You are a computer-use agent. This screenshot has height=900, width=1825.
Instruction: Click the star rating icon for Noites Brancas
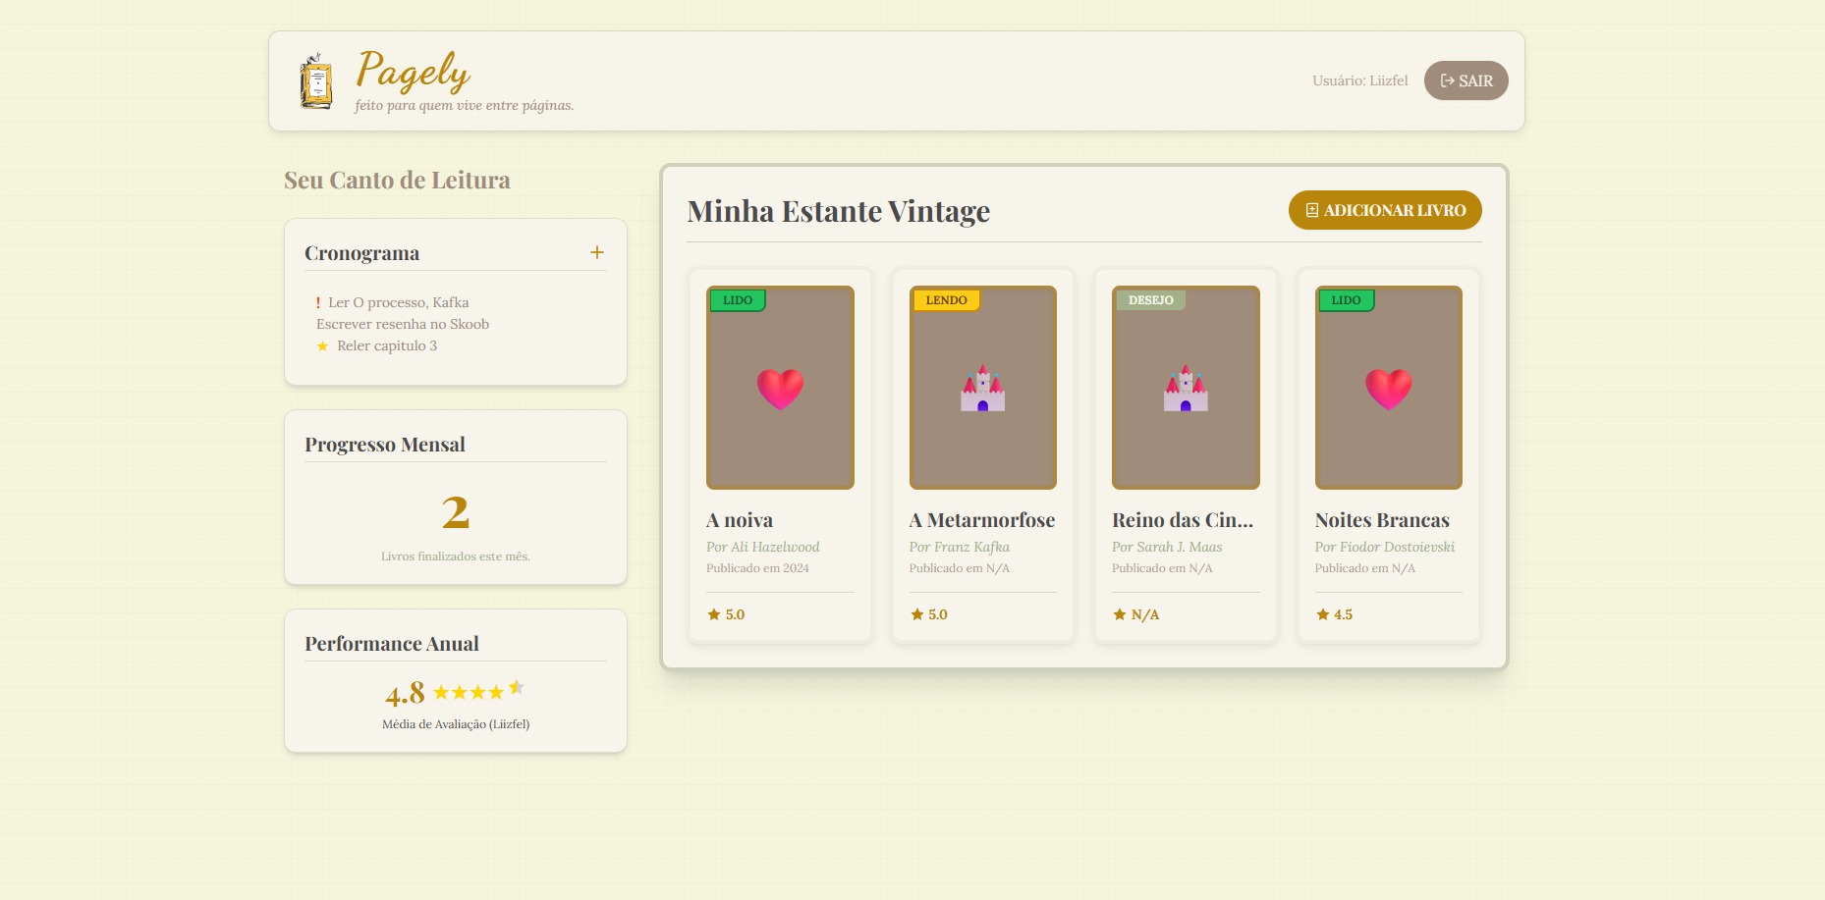[x=1322, y=614]
